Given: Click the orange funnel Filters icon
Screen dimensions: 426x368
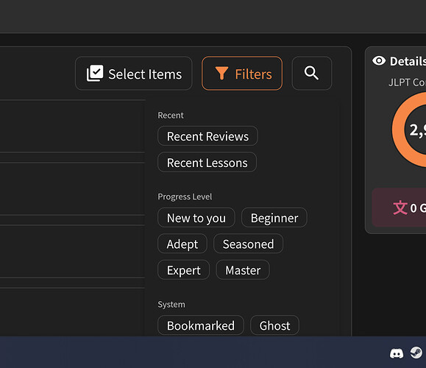Looking at the screenshot, I should tap(221, 74).
